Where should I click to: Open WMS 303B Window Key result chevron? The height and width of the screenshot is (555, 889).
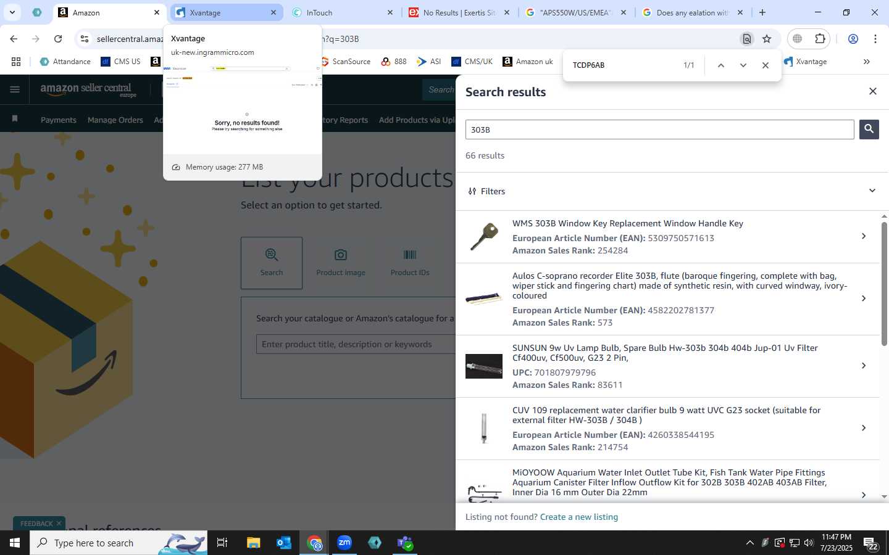click(863, 236)
